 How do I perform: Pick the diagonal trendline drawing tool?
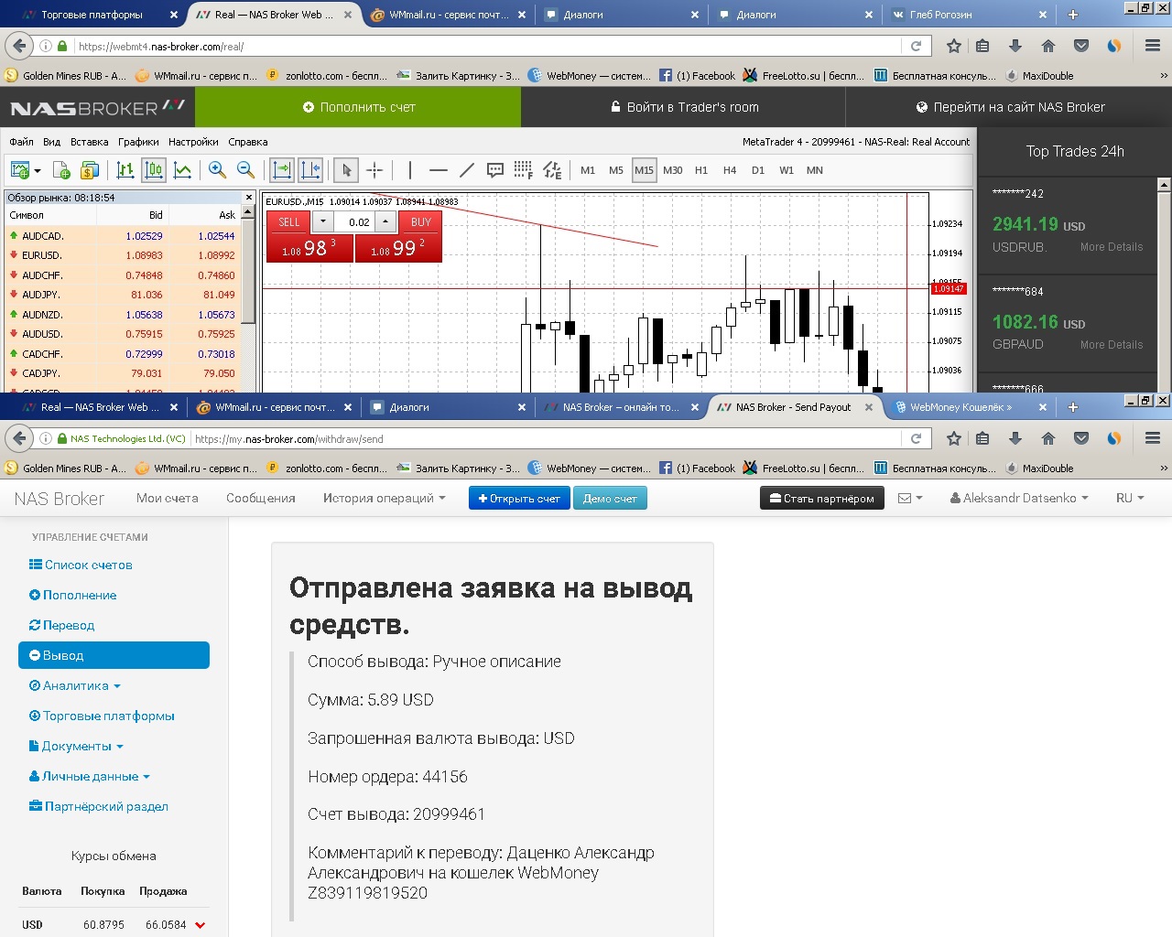pos(467,170)
